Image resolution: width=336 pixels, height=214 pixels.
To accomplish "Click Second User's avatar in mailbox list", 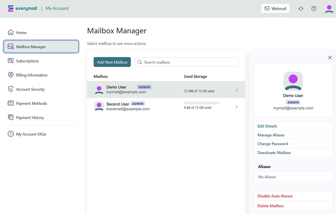I will [99, 106].
